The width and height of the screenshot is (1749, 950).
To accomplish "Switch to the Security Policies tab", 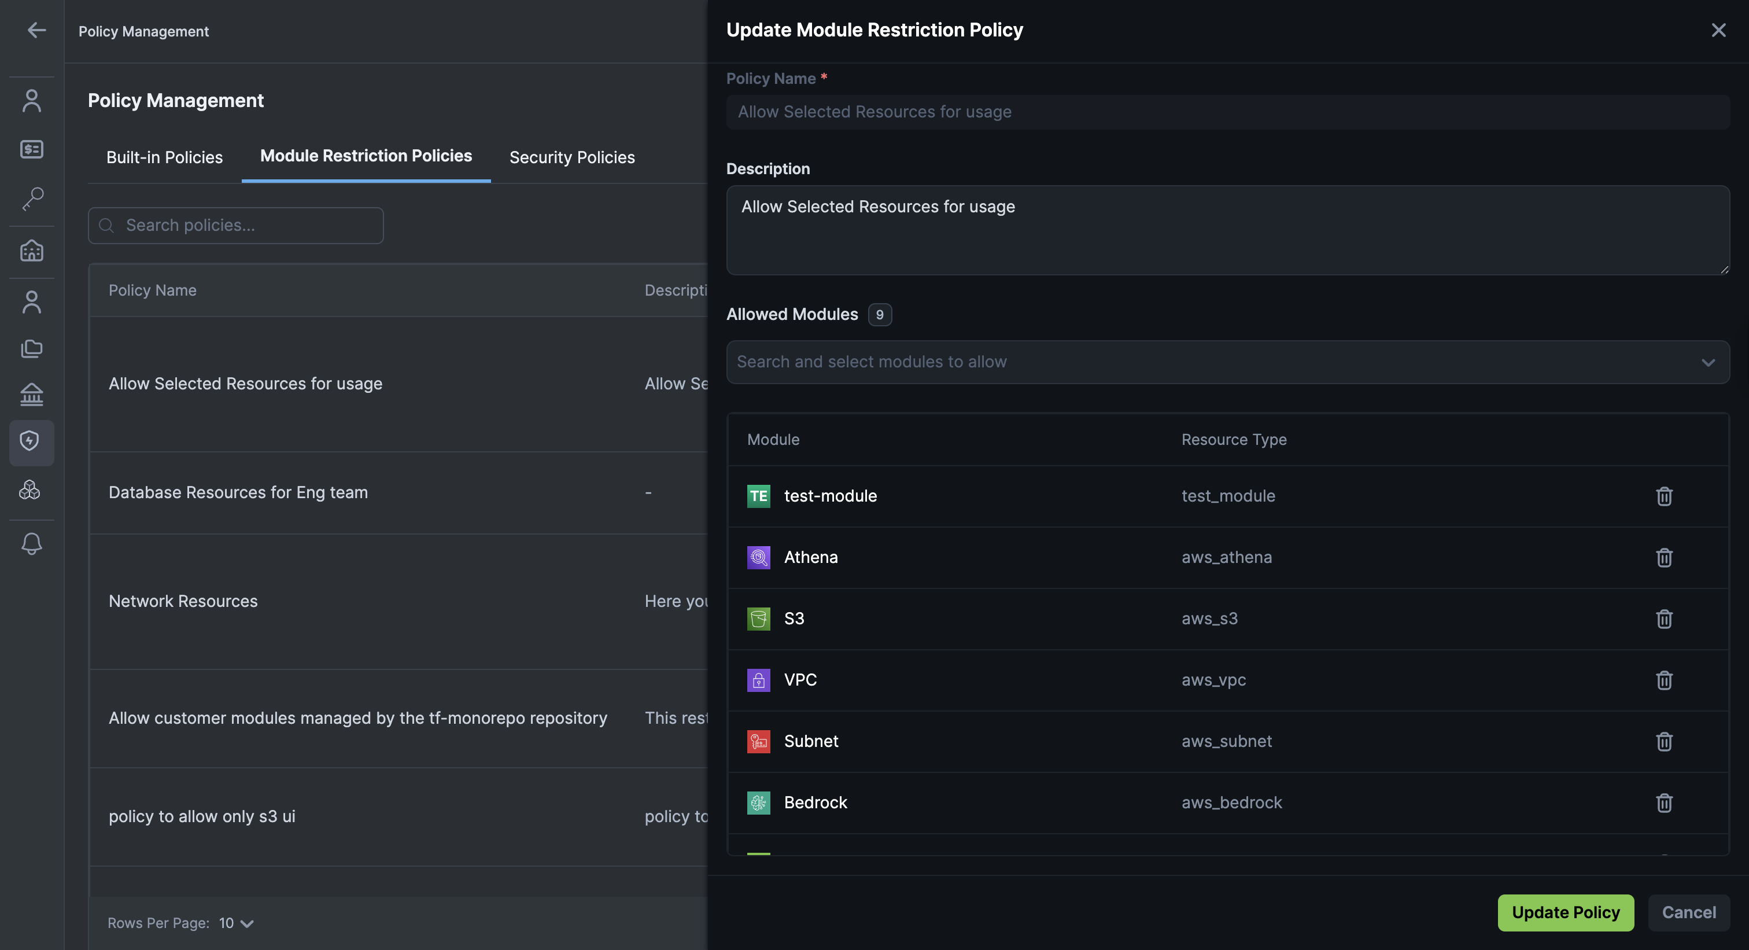I will [571, 157].
